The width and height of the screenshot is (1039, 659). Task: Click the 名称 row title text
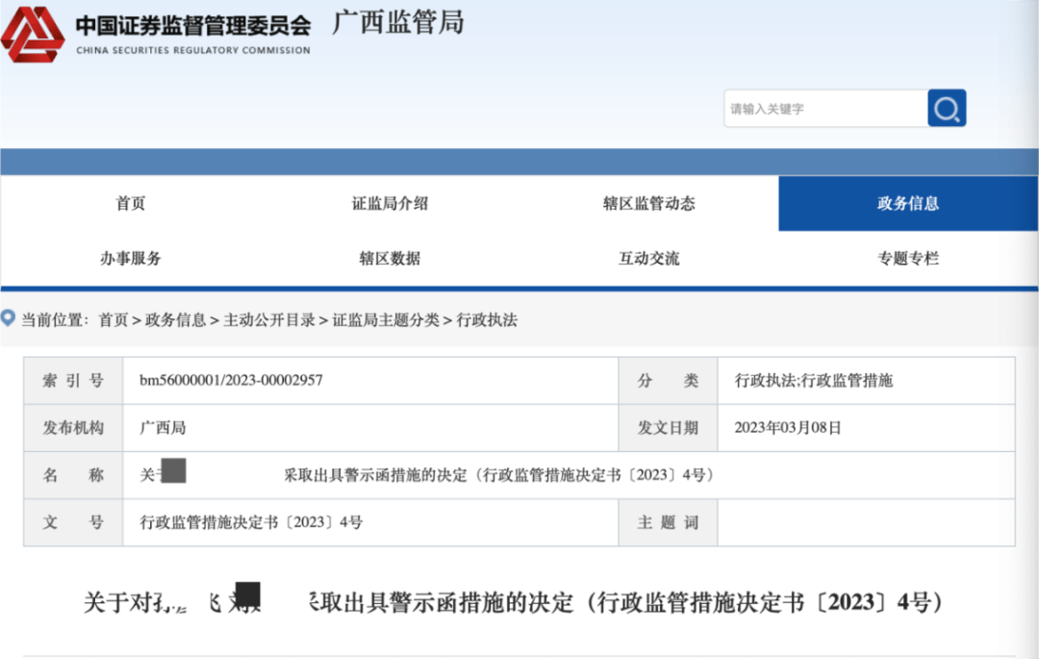point(427,475)
